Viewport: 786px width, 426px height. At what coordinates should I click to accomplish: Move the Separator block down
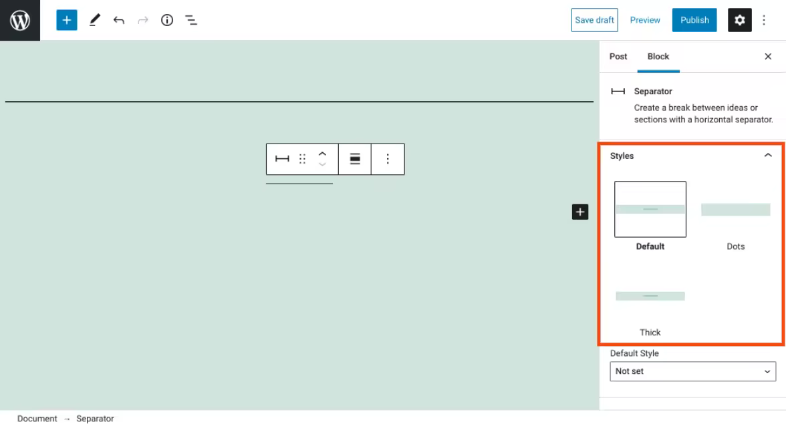click(322, 164)
